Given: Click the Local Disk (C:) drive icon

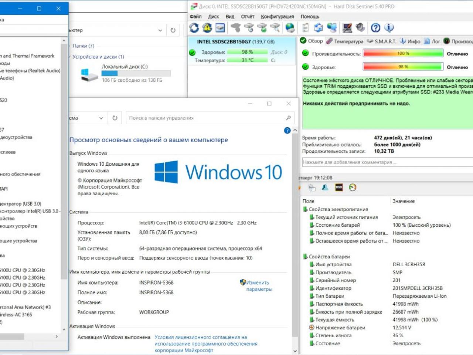Looking at the screenshot, I should [x=89, y=75].
